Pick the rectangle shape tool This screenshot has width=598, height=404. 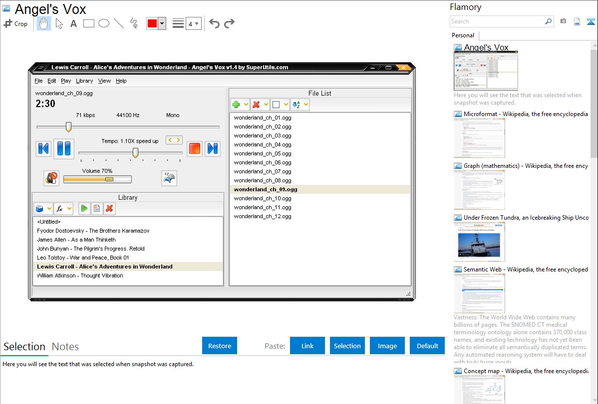[89, 23]
